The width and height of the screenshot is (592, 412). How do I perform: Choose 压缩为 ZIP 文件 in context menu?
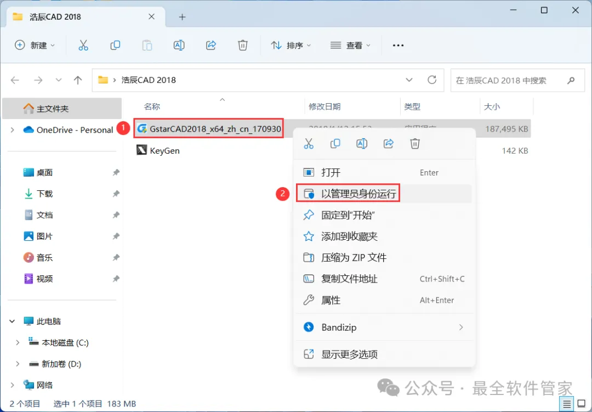pos(384,258)
